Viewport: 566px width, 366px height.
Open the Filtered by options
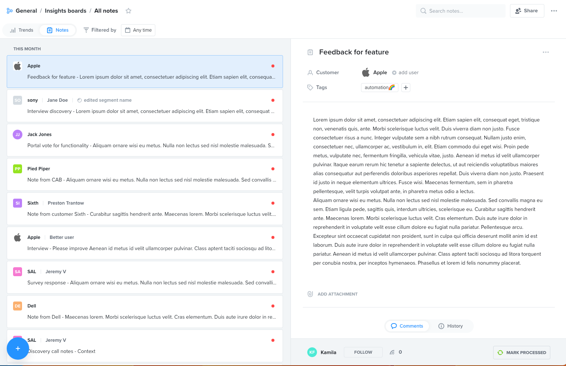coord(100,30)
